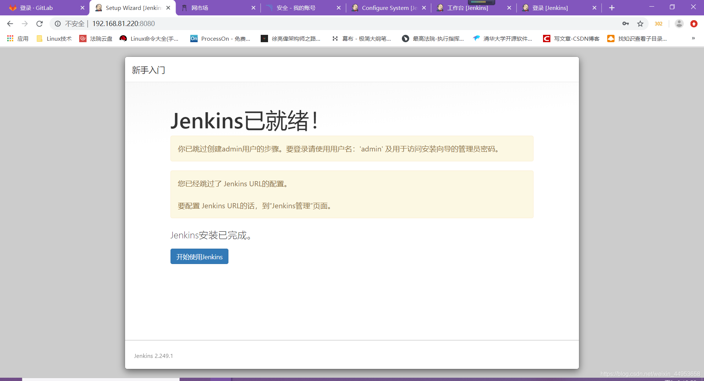This screenshot has height=381, width=704.
Task: Open the 应用 apps shortcut
Action: [x=18, y=39]
